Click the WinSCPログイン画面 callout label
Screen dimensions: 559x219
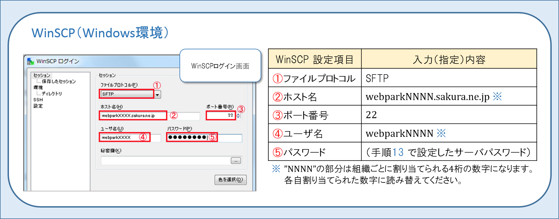tap(220, 66)
